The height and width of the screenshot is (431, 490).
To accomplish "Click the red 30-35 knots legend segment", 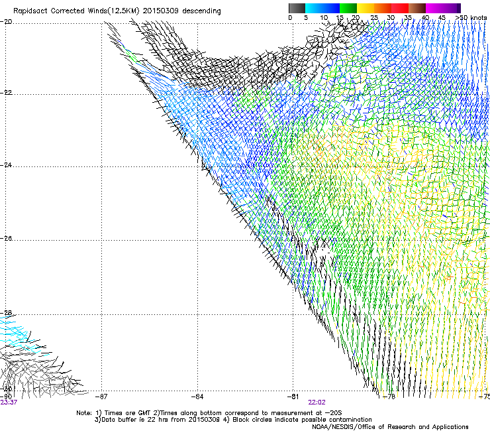I will pos(400,8).
